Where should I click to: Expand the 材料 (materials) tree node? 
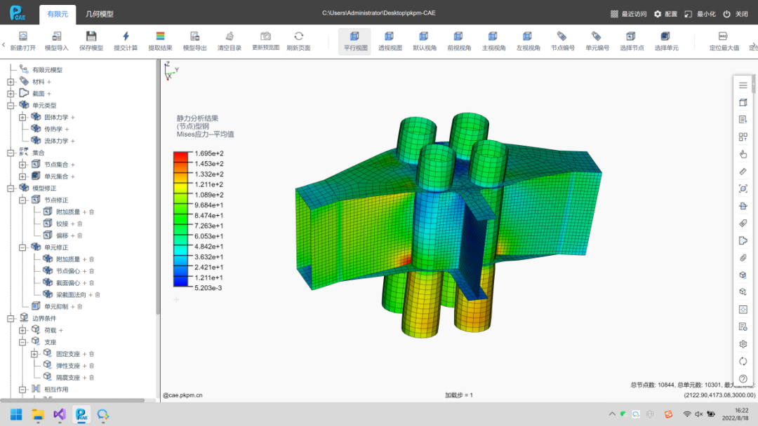tap(11, 82)
